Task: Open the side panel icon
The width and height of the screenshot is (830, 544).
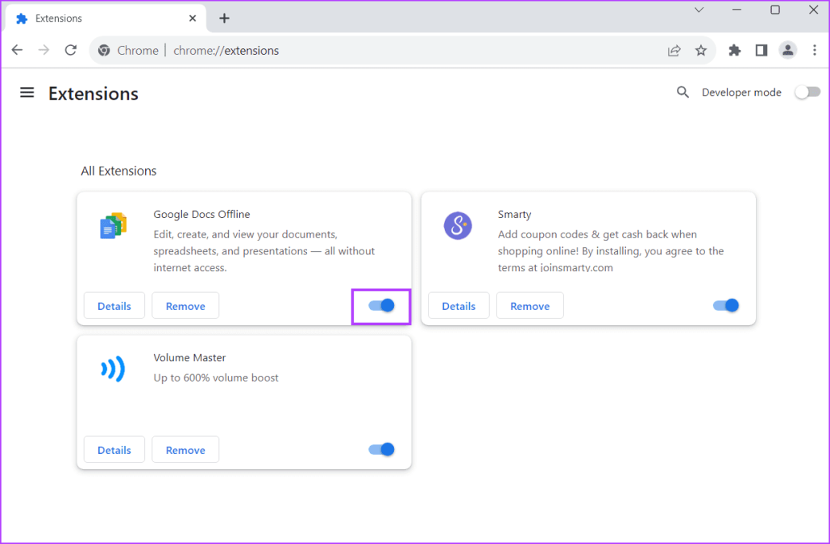Action: point(761,50)
